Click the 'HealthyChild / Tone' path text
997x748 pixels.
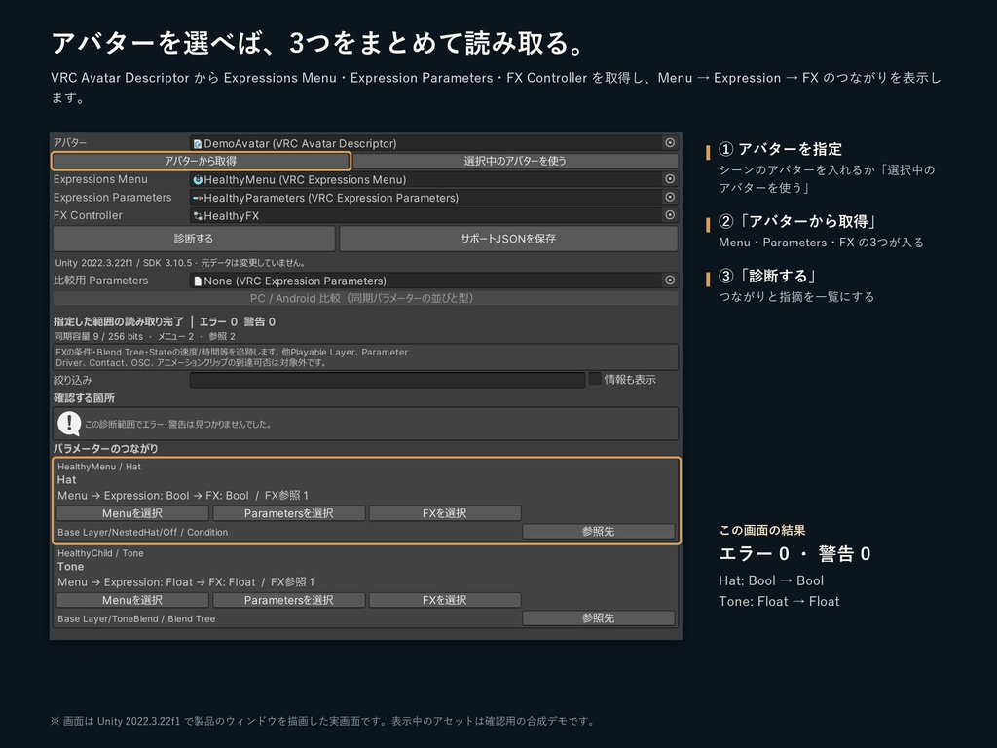100,553
